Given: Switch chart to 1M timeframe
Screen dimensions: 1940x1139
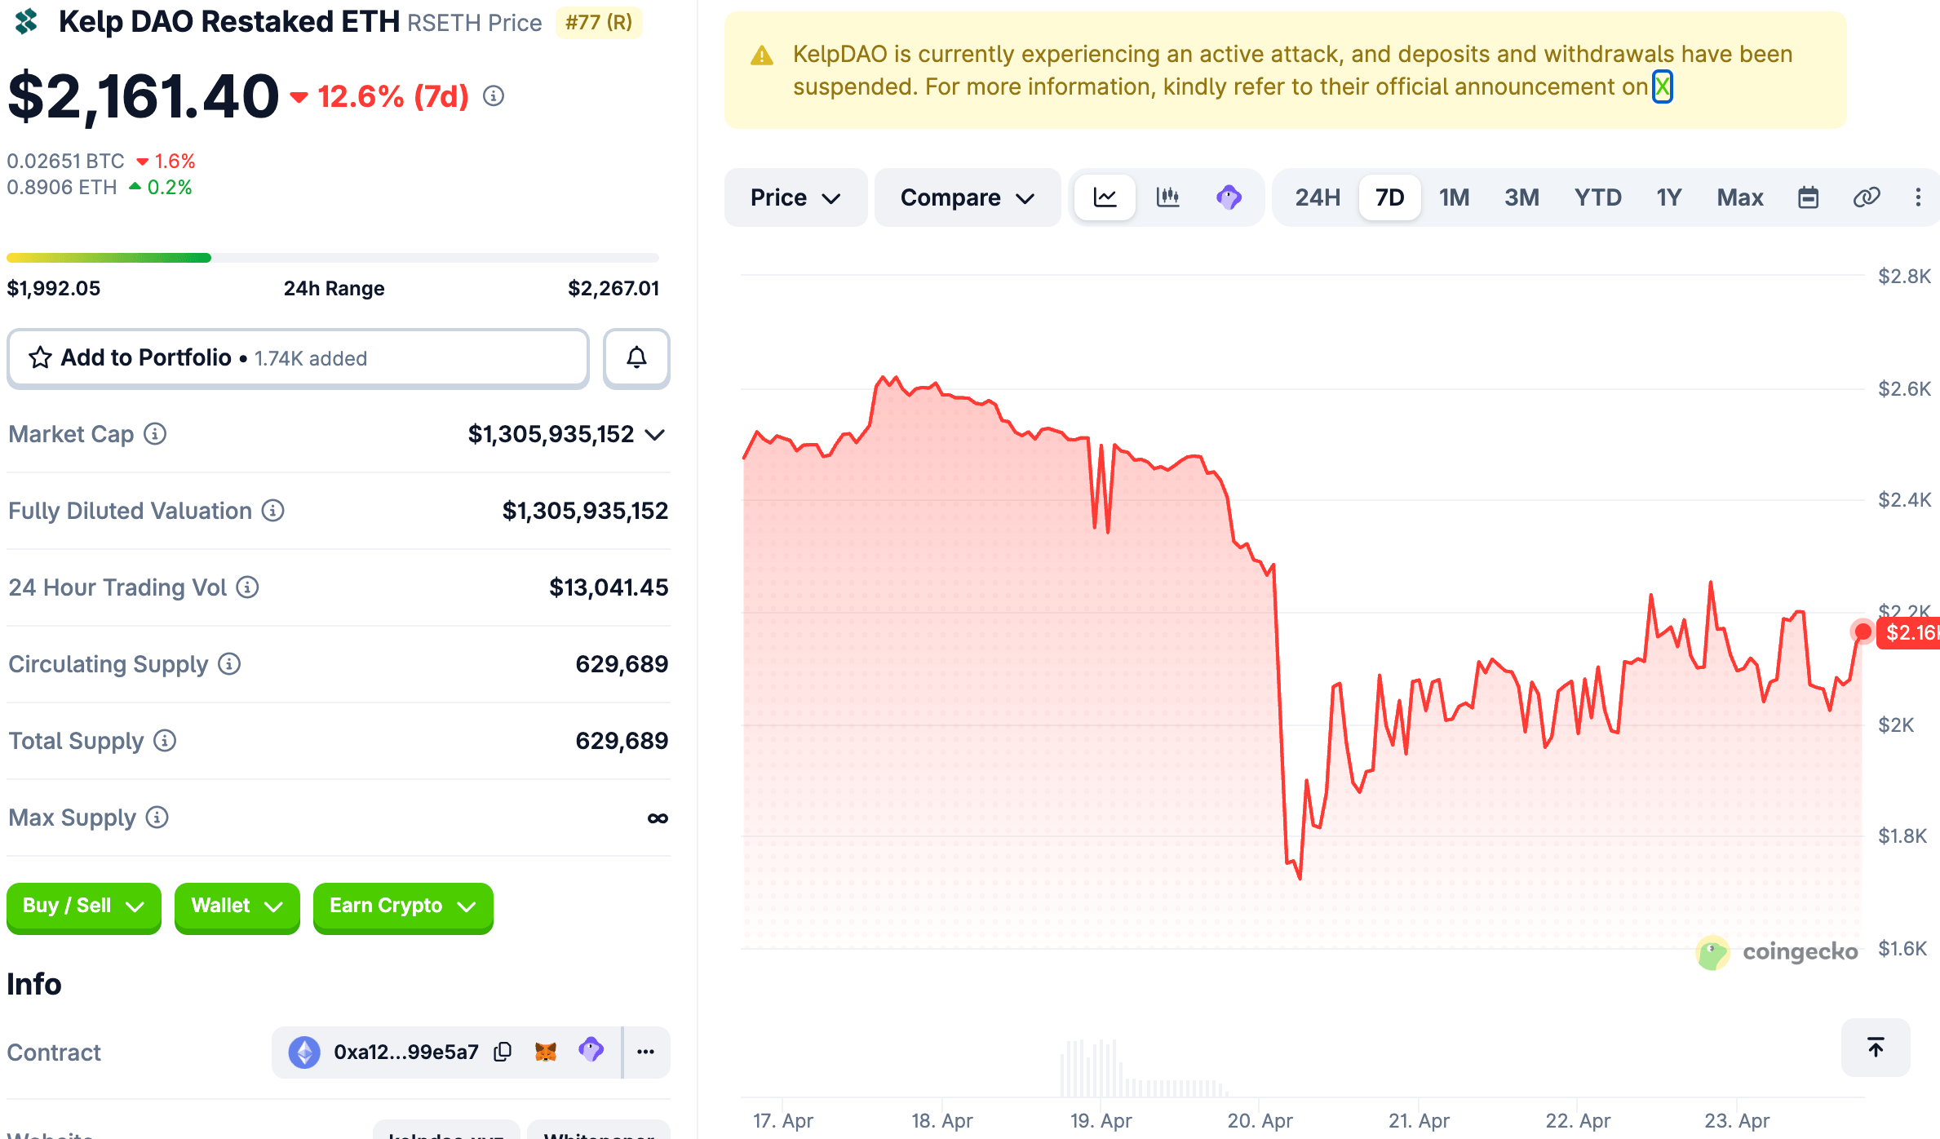Looking at the screenshot, I should [x=1454, y=197].
